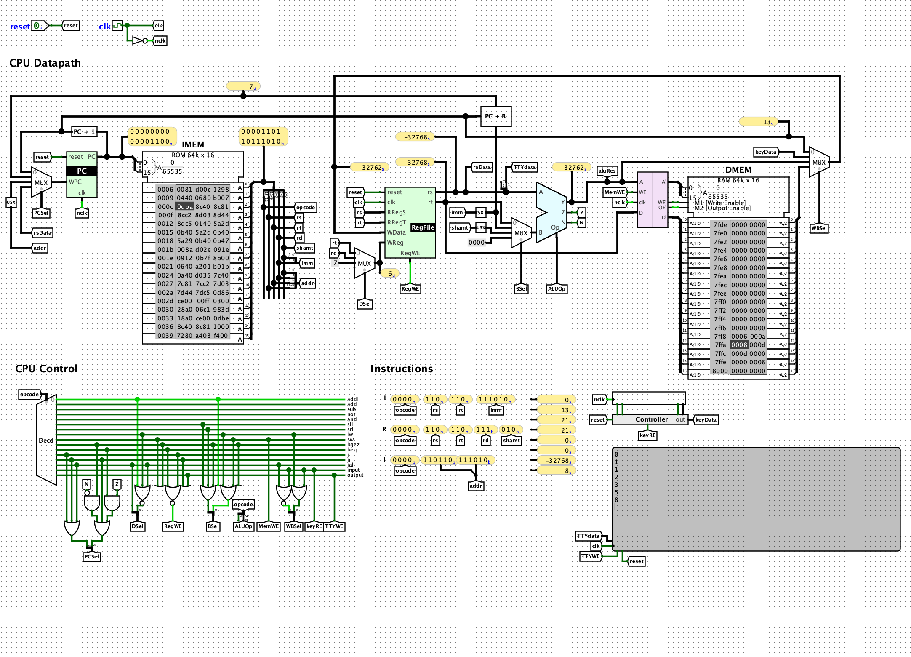Click the aluRes tunnel label
Screen dimensions: 911x657
pos(607,171)
